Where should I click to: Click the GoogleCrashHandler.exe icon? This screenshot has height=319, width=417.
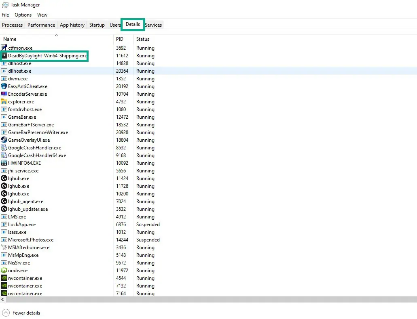point(4,148)
